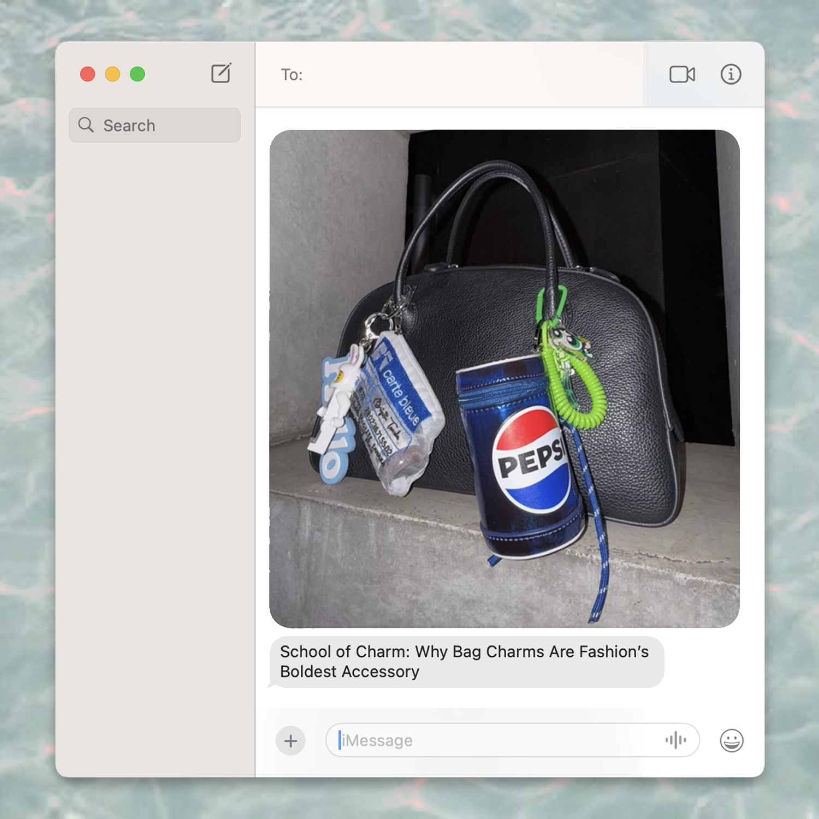Open the plus apps menu
819x819 pixels.
(x=290, y=741)
